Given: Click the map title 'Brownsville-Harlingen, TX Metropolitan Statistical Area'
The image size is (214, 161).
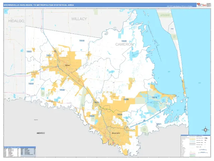Looking at the screenshot, I should 39,5.
